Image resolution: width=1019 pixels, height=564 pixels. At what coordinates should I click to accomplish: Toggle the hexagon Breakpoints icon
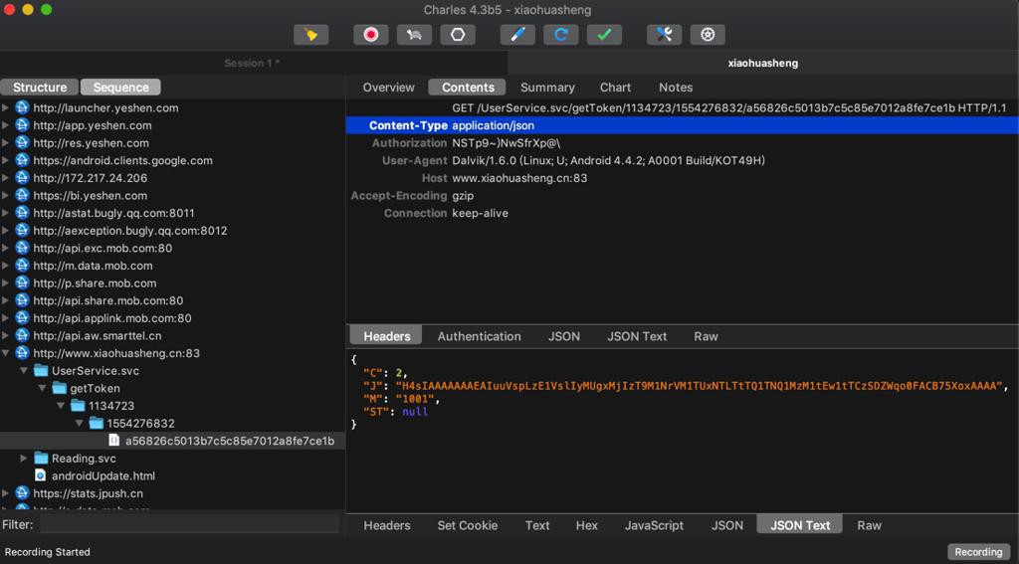pyautogui.click(x=458, y=35)
